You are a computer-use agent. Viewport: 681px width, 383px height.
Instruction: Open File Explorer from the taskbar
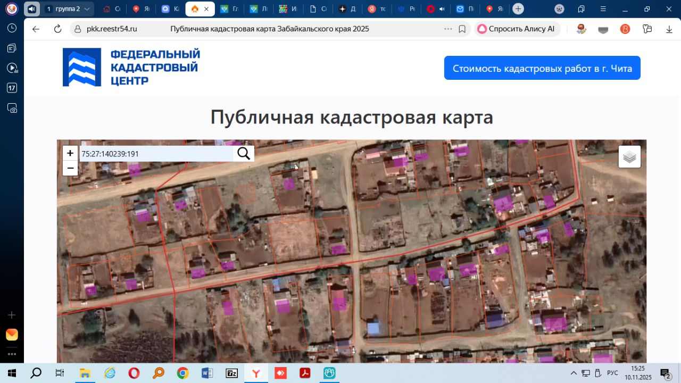tap(85, 373)
